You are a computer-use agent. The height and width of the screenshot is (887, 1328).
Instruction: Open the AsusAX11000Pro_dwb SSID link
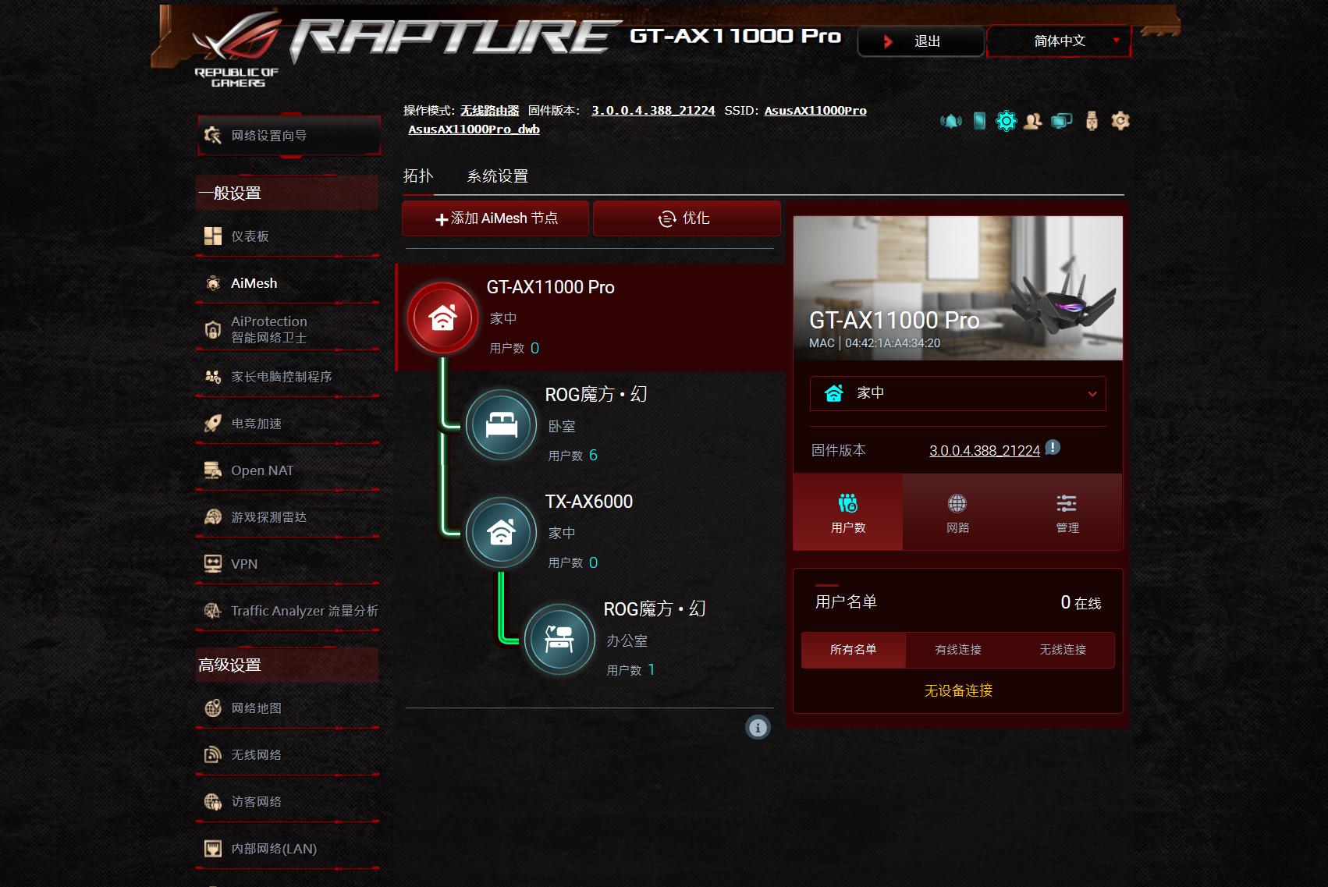click(x=474, y=130)
